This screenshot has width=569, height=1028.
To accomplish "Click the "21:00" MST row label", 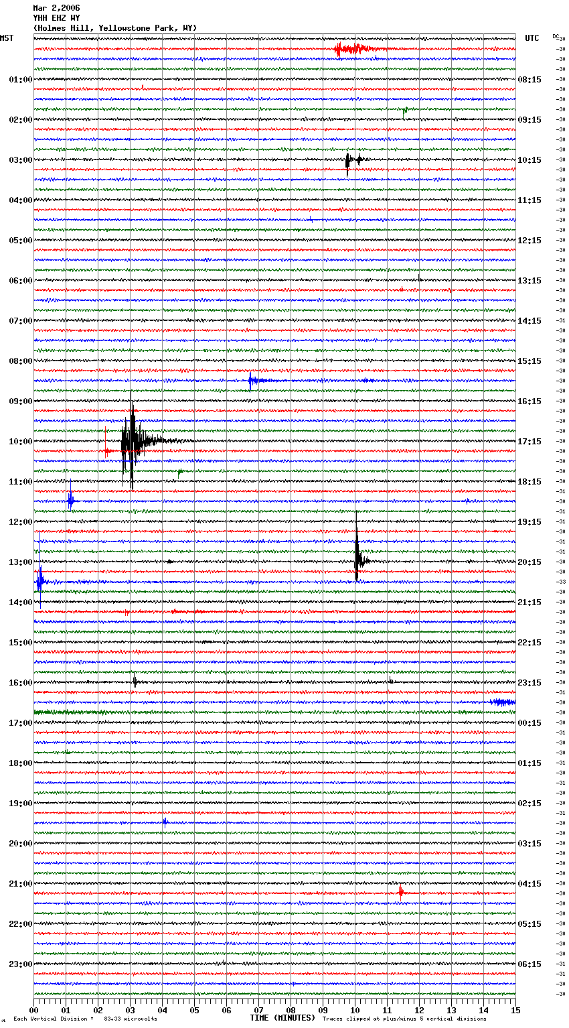I will pos(21,884).
